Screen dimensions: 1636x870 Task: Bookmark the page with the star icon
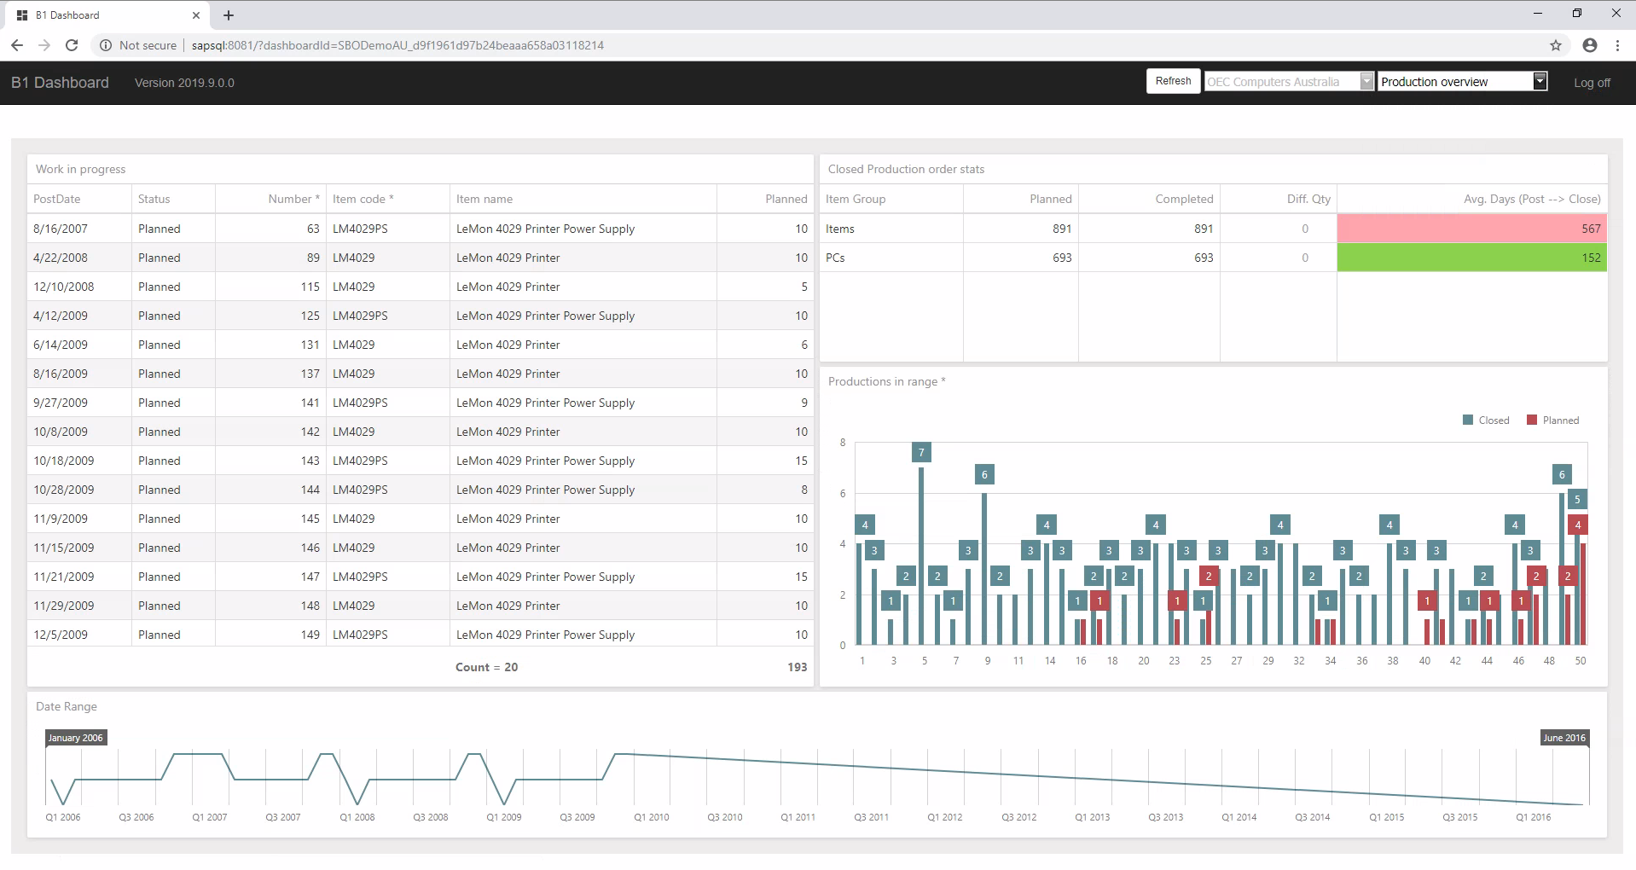tap(1554, 45)
